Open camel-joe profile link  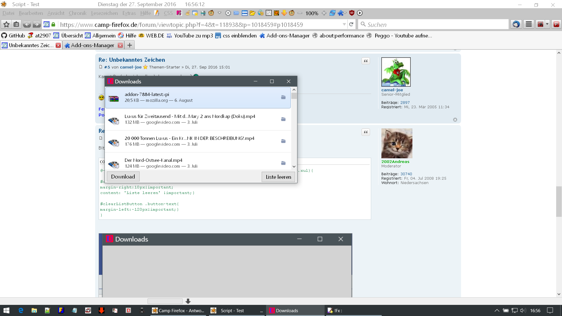tap(392, 90)
